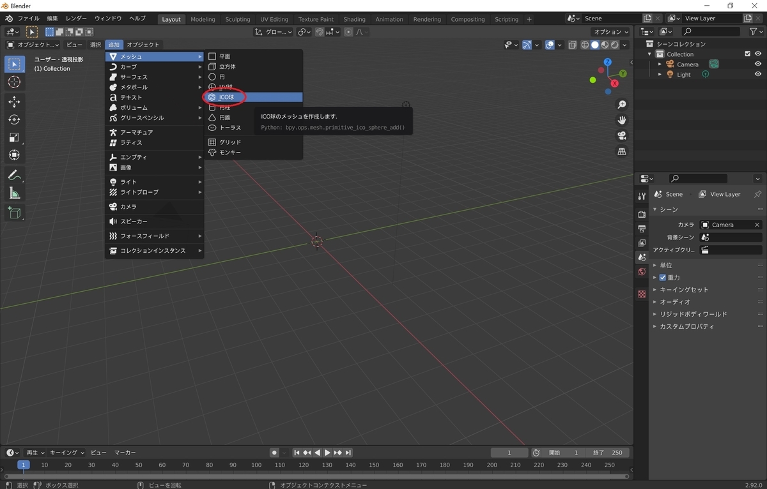Clear the Camera field with X

757,225
